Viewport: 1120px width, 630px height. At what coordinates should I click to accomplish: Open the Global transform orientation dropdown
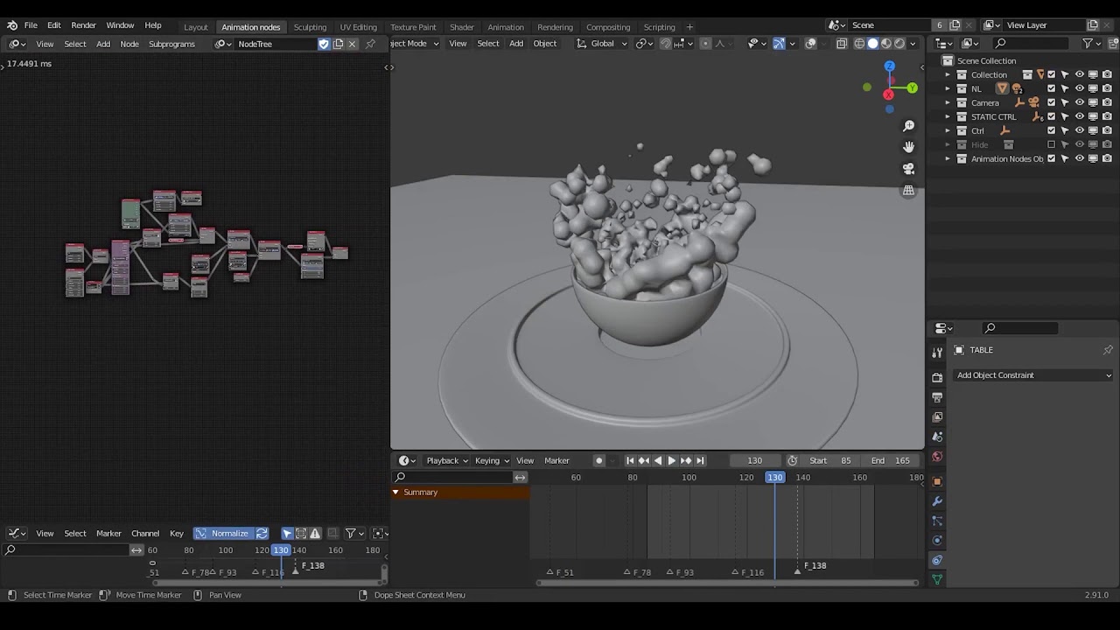pyautogui.click(x=602, y=43)
